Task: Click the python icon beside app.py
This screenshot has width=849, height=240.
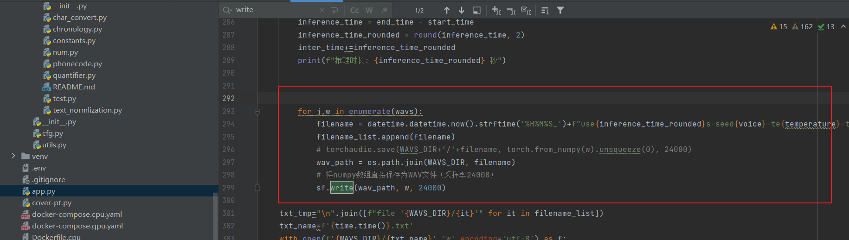Action: pyautogui.click(x=26, y=191)
